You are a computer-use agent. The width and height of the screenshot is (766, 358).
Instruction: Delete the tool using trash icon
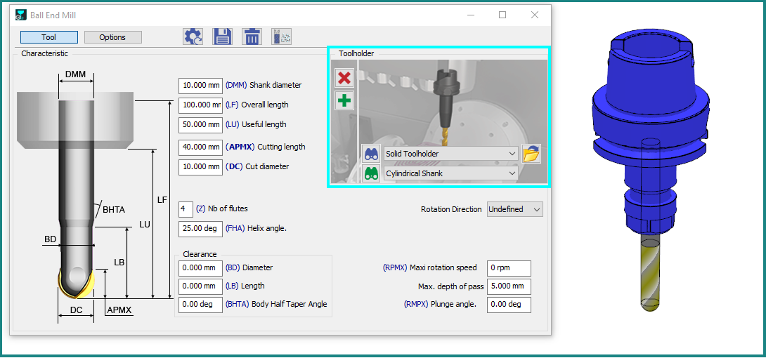coord(252,37)
